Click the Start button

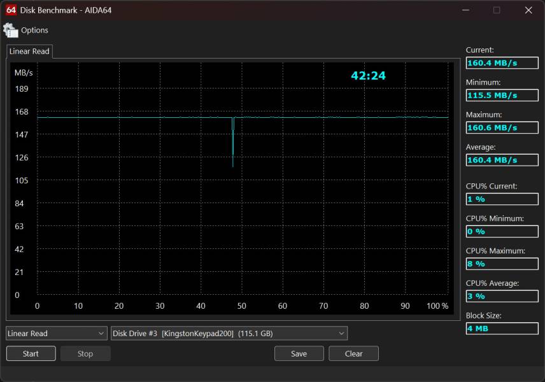31,353
